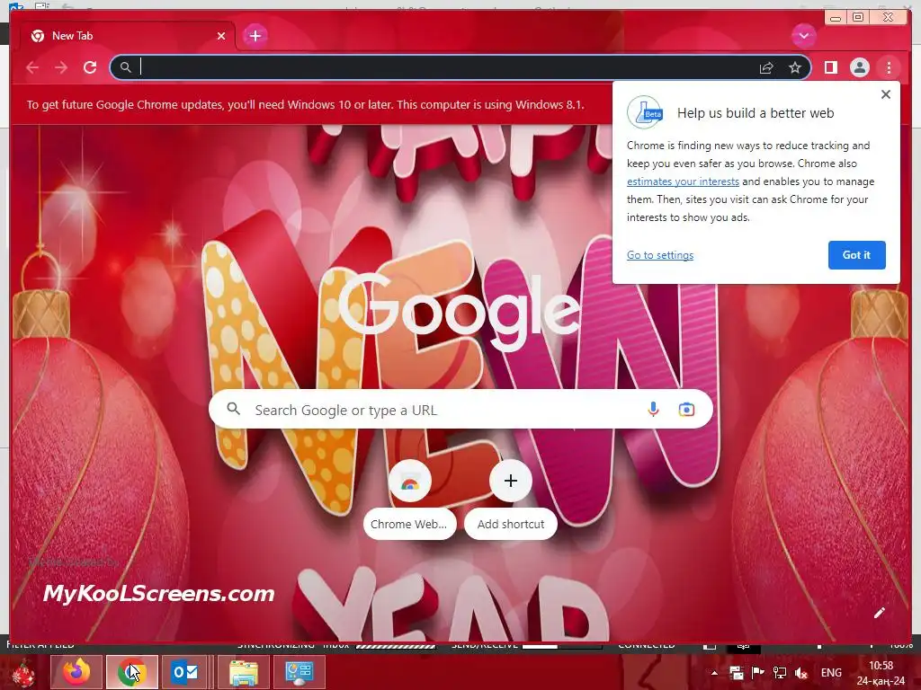Open the profile avatar menu

pos(859,67)
